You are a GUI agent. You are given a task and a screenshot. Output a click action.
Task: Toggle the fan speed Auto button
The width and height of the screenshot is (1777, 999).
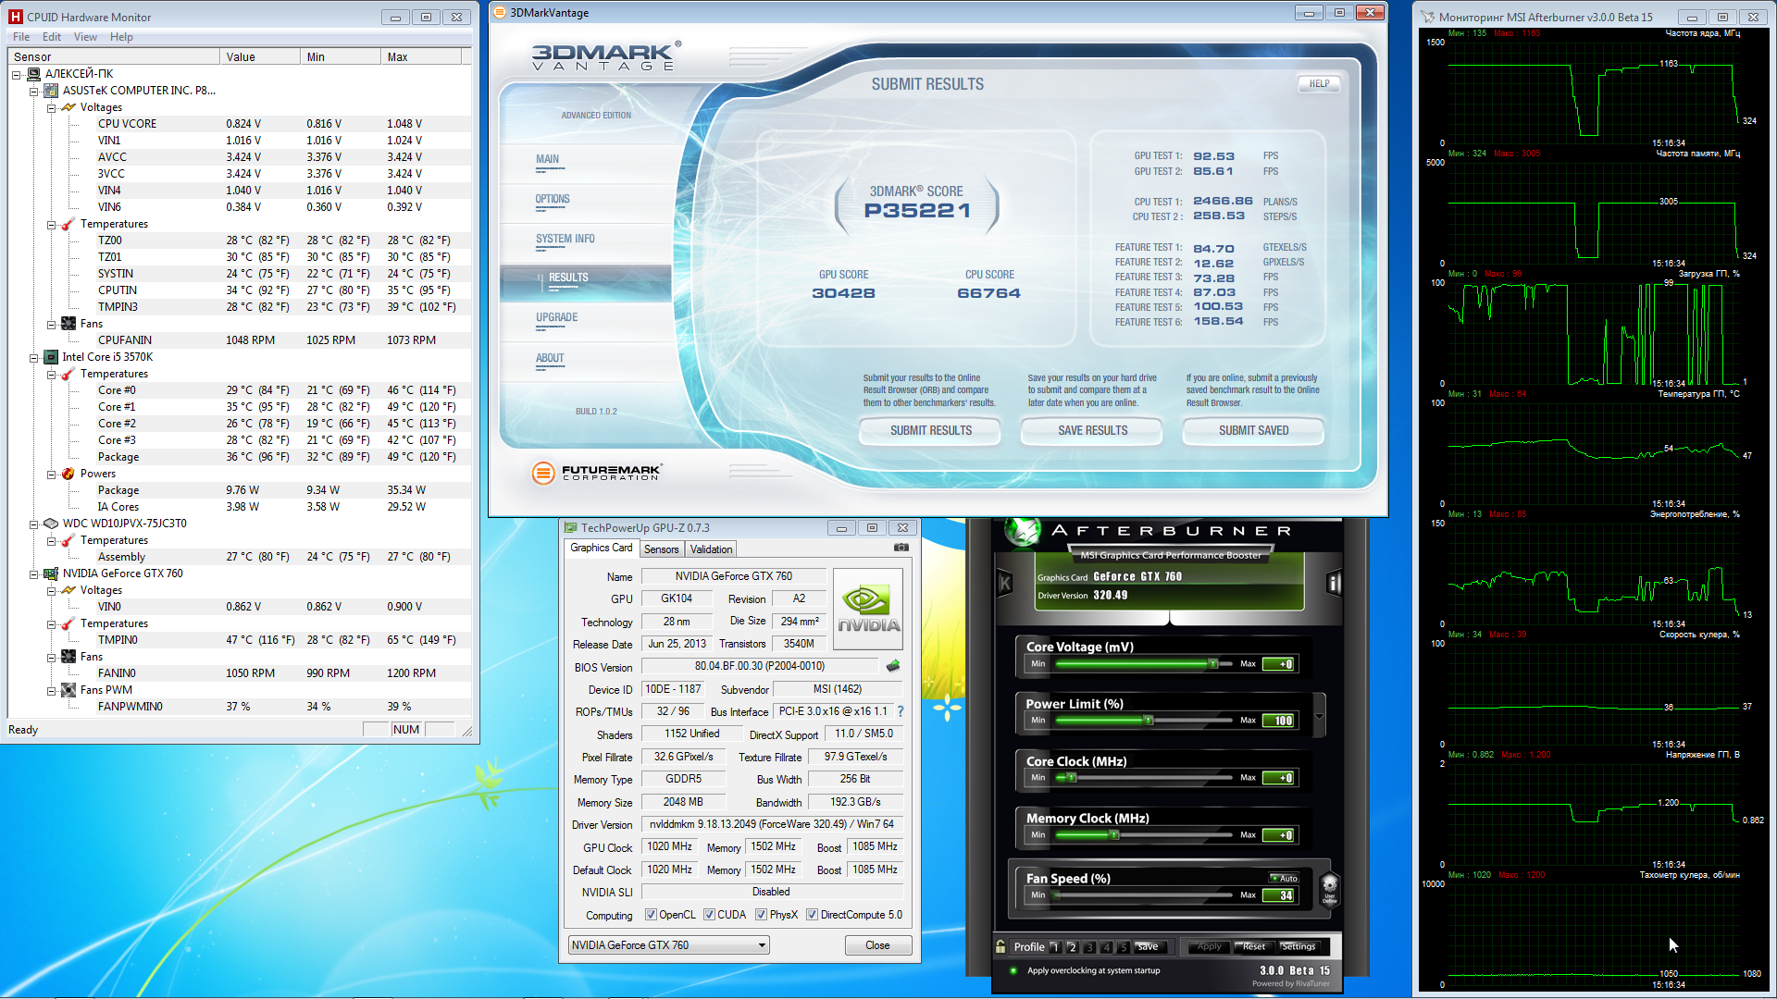1285,878
